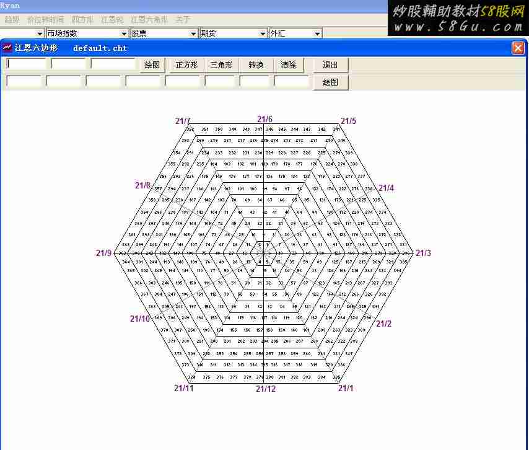Click number 311 in the second-to-last row
The image size is (529, 450).
point(214,365)
